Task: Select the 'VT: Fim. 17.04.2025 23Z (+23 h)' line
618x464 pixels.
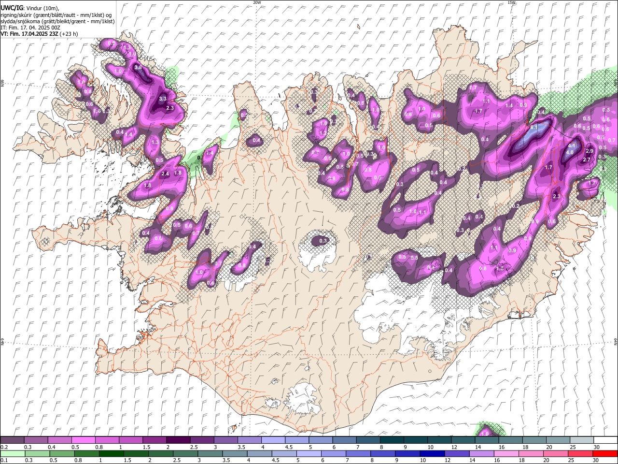Action: pyautogui.click(x=39, y=34)
